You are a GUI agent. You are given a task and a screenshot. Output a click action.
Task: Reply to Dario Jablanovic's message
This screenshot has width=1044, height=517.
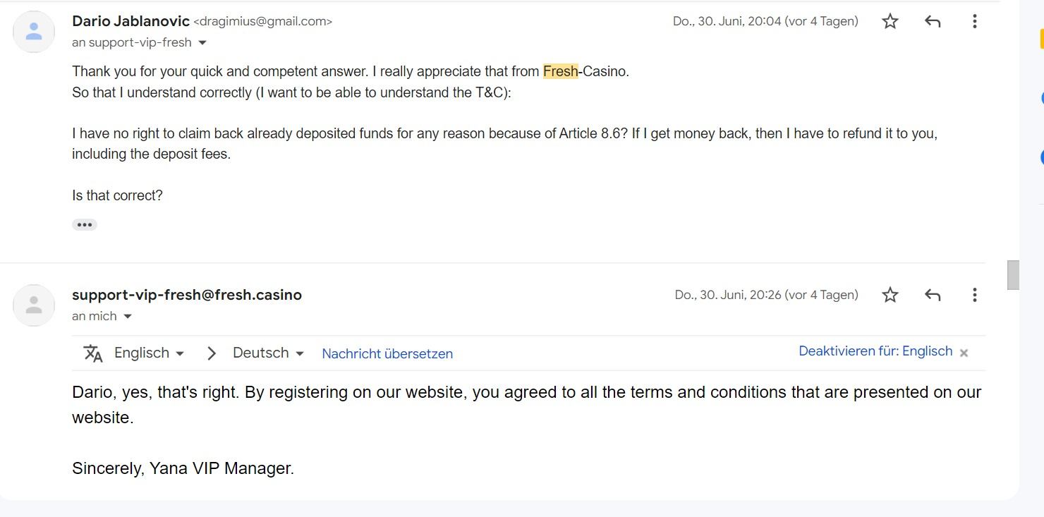point(933,21)
